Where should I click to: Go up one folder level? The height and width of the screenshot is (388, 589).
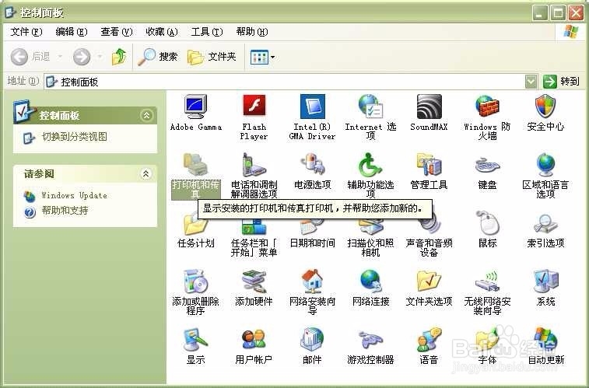tap(119, 57)
